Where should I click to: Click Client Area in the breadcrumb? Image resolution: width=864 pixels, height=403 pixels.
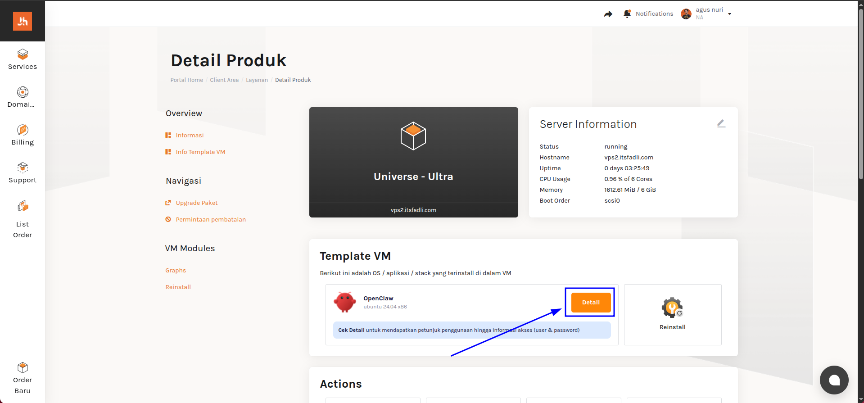point(224,80)
